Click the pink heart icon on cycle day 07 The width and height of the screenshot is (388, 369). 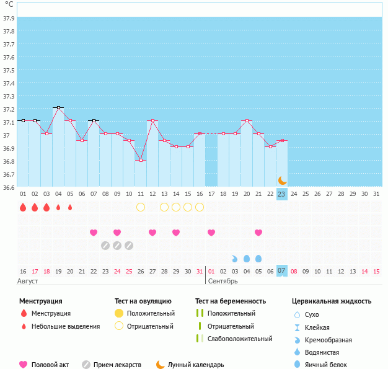[94, 233]
